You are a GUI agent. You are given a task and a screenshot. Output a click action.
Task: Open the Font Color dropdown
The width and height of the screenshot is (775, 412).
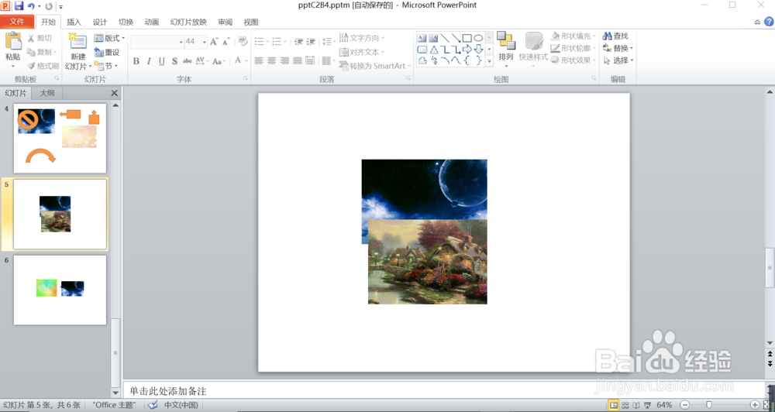246,61
